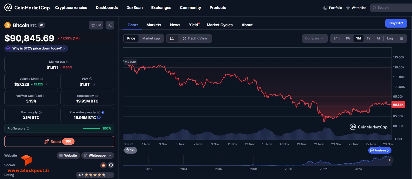Open Dashboards menu

107,8
